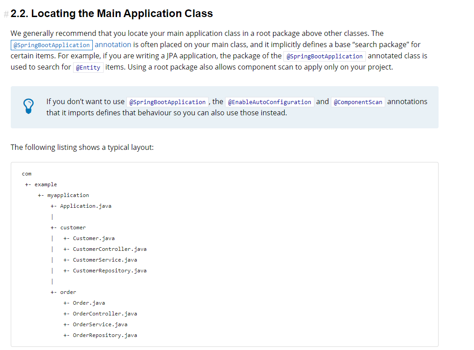Click 'CustomerRepository.java' in the listing
474x350 pixels.
click(x=110, y=271)
